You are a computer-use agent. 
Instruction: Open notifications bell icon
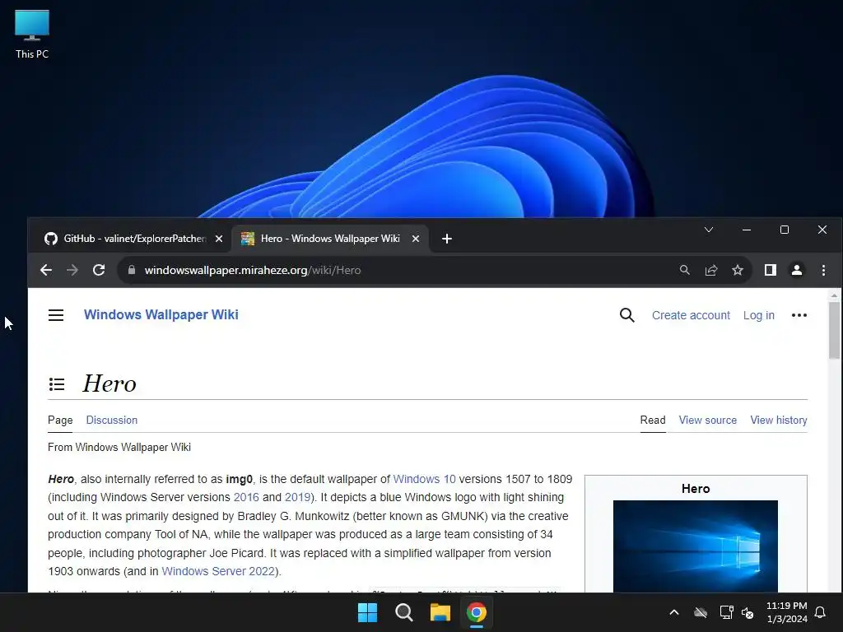point(821,612)
